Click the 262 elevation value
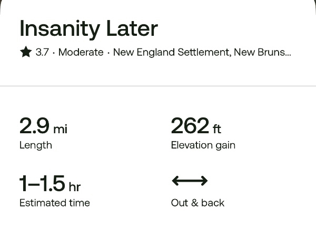Image resolution: width=316 pixels, height=237 pixels. [190, 126]
